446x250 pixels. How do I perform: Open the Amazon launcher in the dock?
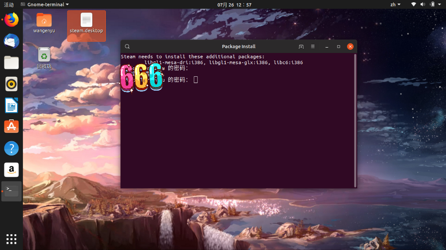click(x=11, y=170)
